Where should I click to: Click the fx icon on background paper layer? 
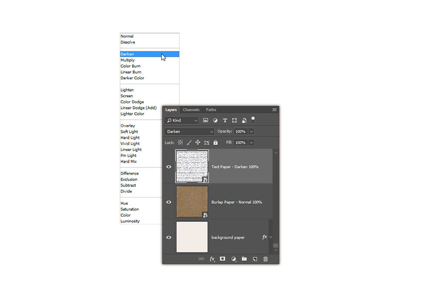click(x=264, y=237)
